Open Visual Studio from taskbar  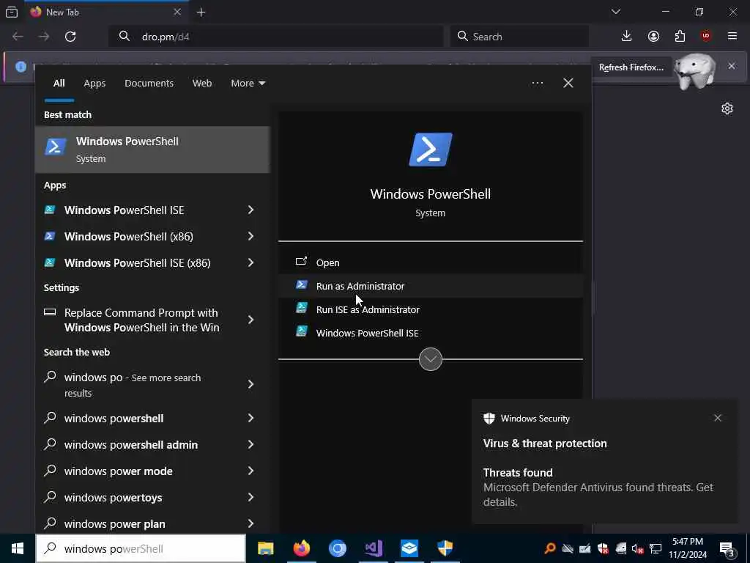[x=373, y=548]
